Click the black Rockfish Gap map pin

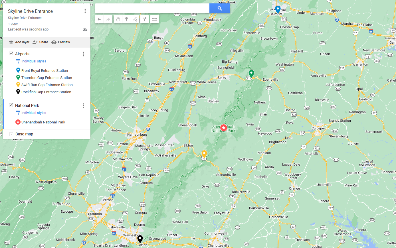coord(140,239)
